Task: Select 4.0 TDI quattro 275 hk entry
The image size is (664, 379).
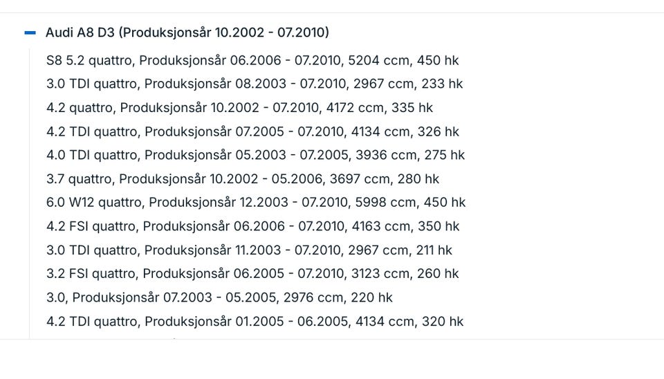Action: [x=255, y=155]
